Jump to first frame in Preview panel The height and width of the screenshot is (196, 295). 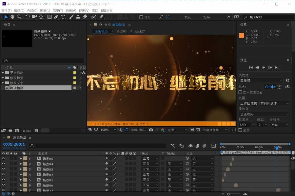[x=251, y=67]
